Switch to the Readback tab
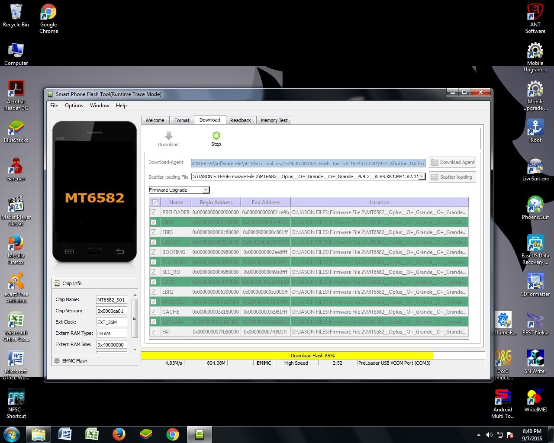The height and width of the screenshot is (443, 554). [x=240, y=120]
